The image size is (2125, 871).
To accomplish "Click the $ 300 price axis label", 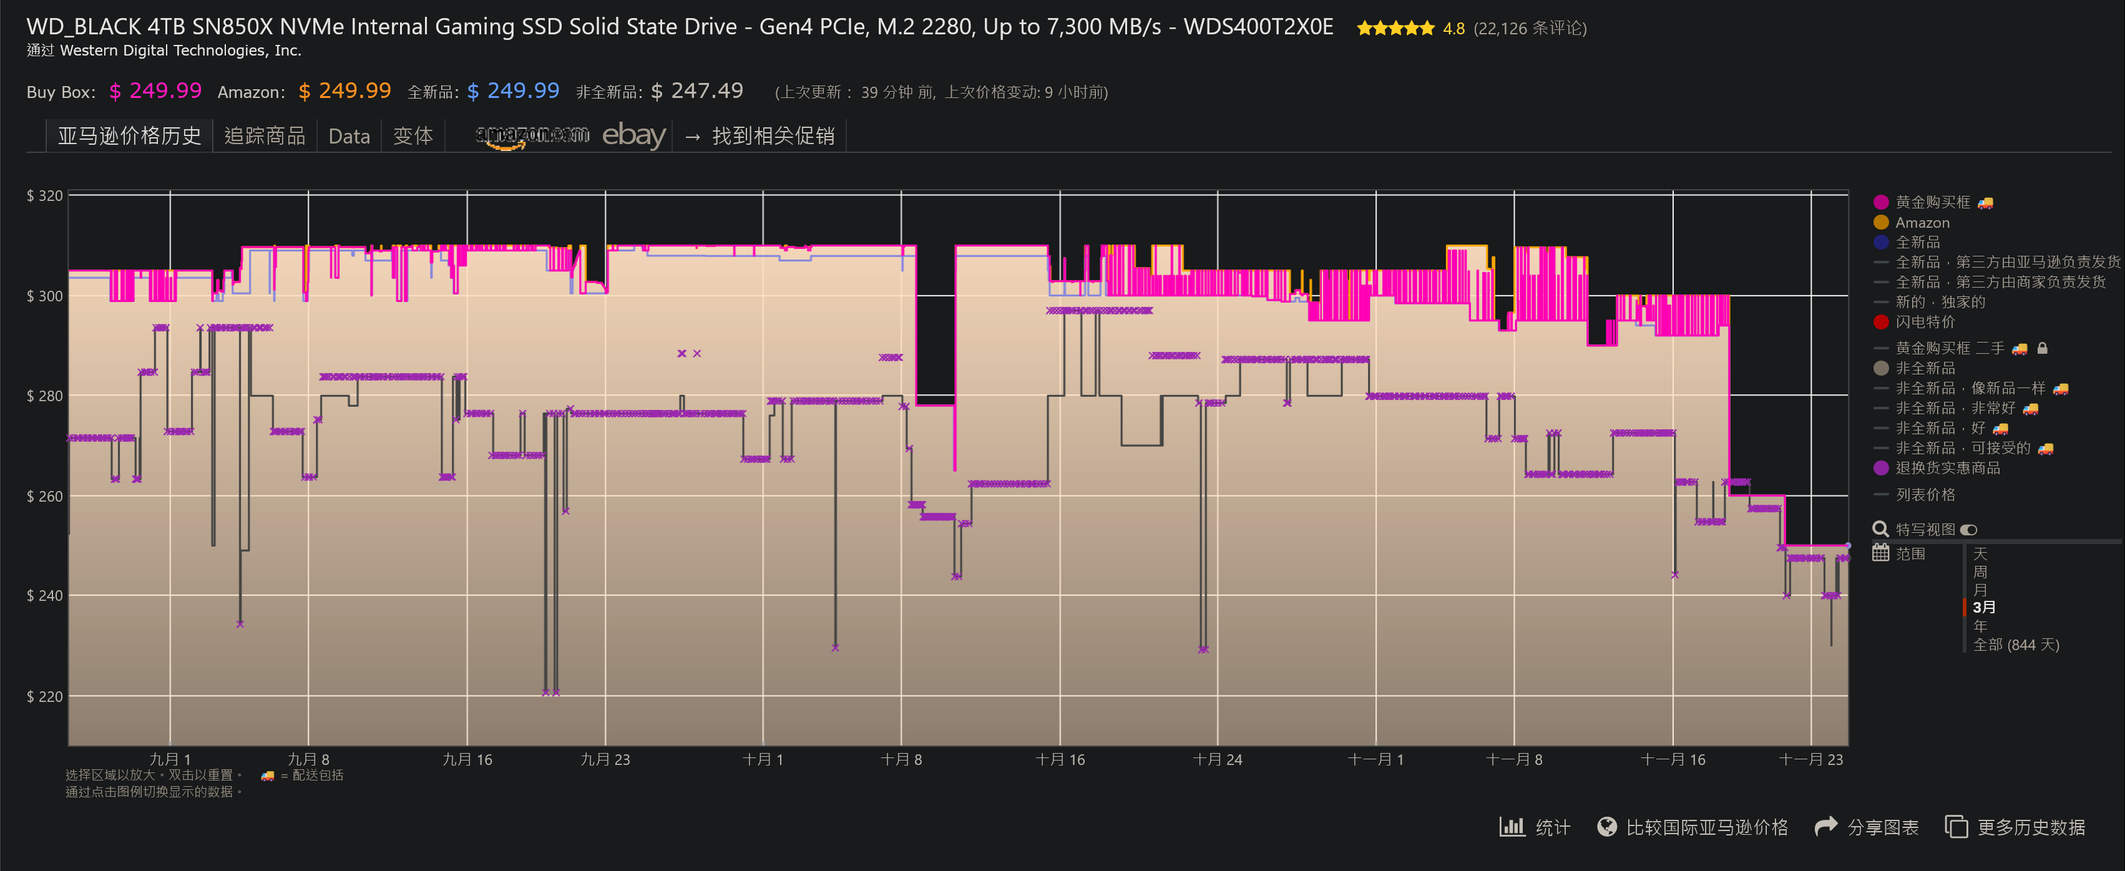I will point(44,296).
